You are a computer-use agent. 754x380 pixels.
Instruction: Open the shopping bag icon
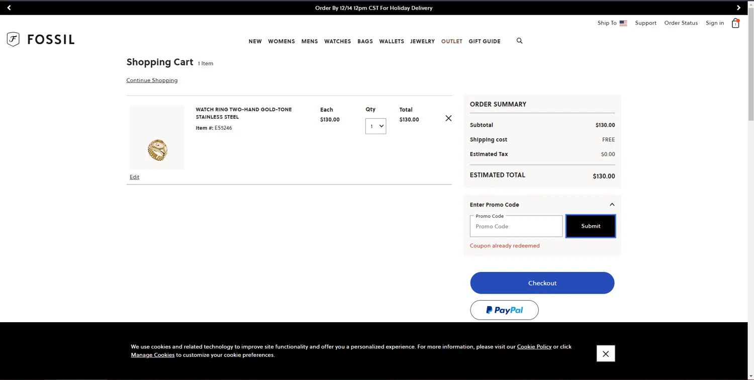tap(735, 23)
